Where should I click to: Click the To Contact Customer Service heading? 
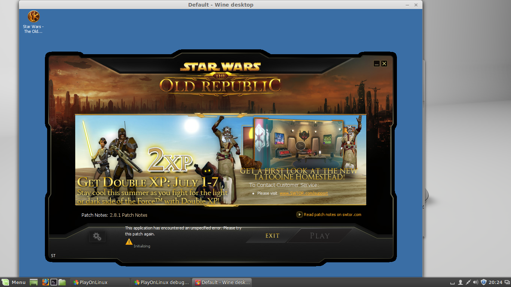[284, 185]
